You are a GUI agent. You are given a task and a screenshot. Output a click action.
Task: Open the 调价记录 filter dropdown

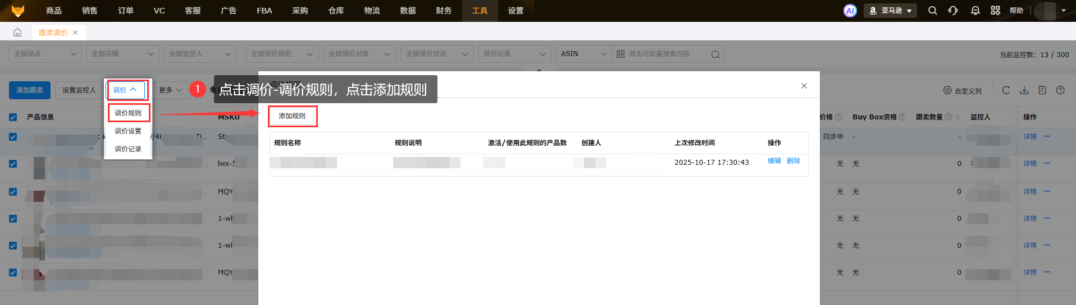[x=515, y=54]
